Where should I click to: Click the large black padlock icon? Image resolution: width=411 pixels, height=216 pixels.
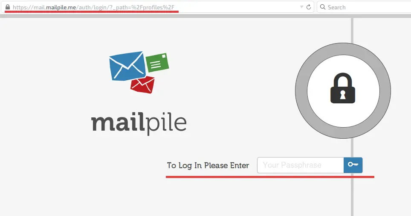click(343, 88)
